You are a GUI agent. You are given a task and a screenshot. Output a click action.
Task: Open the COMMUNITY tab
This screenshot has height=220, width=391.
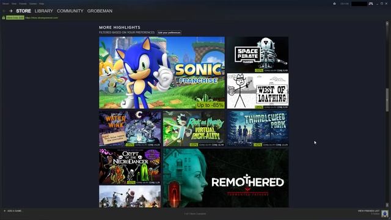click(x=70, y=11)
